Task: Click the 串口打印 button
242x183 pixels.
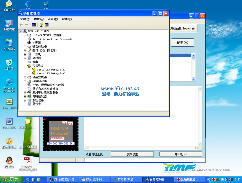Action: coord(181,154)
